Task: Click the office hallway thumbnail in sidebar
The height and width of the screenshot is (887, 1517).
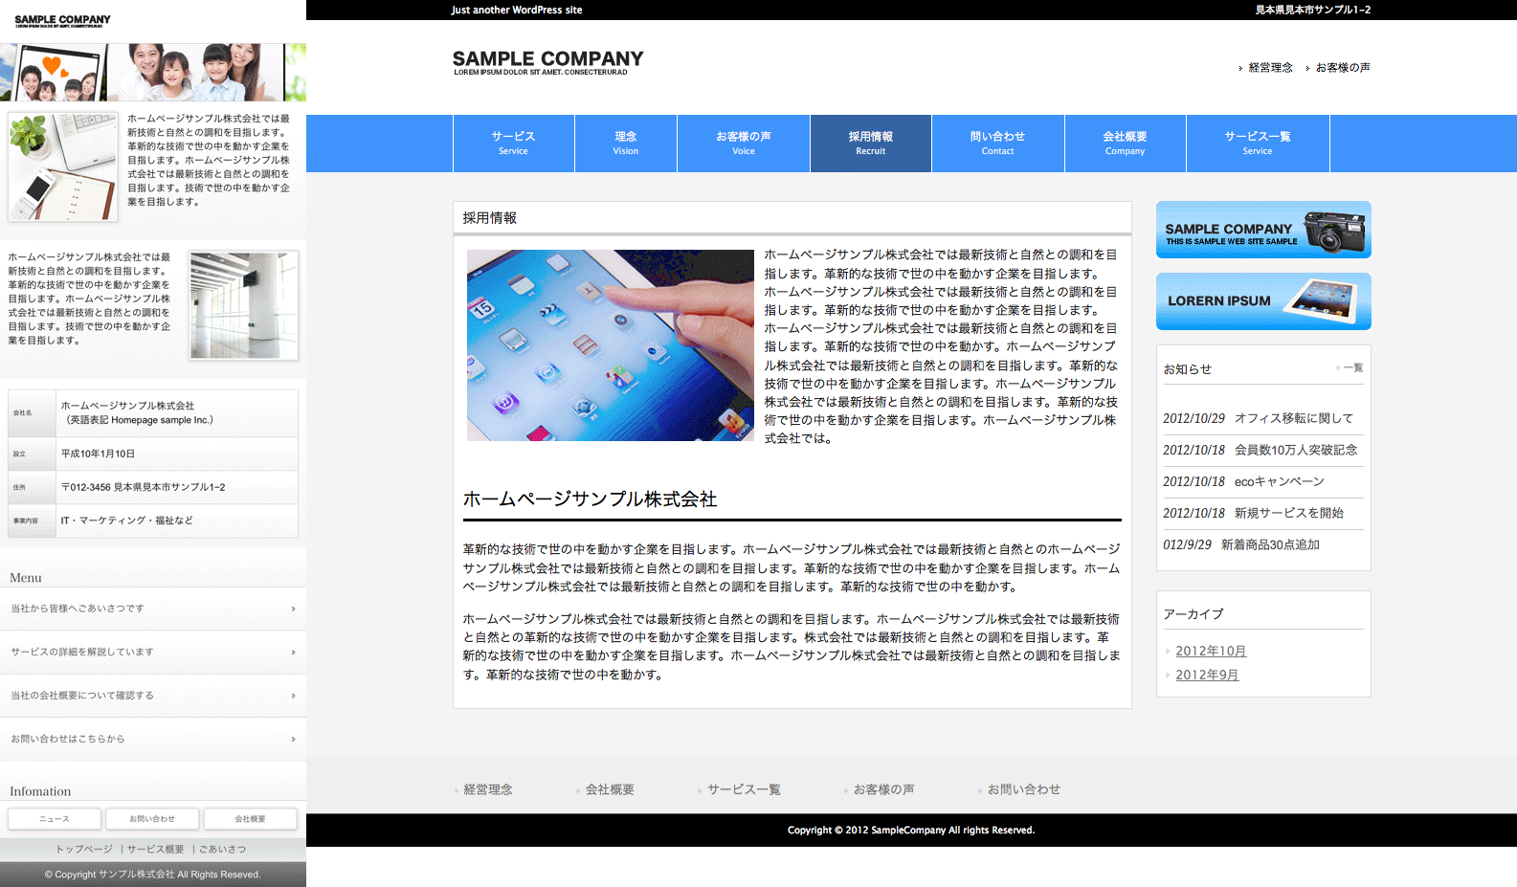Action: (244, 305)
